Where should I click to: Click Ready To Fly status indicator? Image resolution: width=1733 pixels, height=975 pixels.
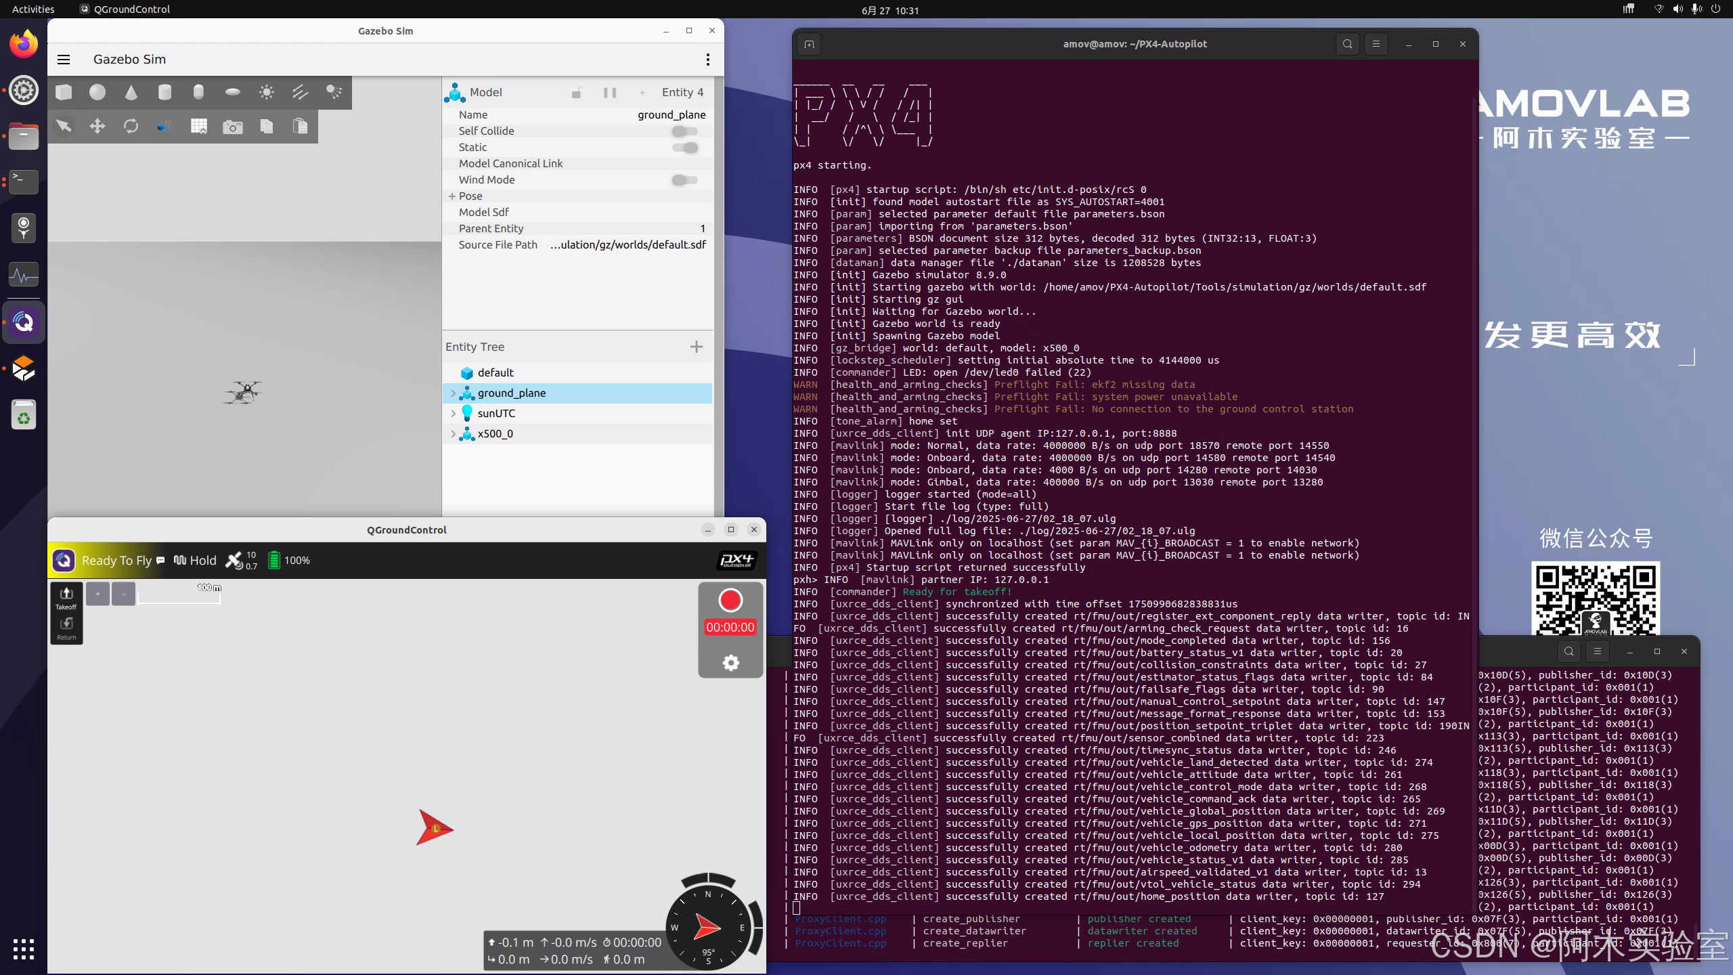[116, 561]
